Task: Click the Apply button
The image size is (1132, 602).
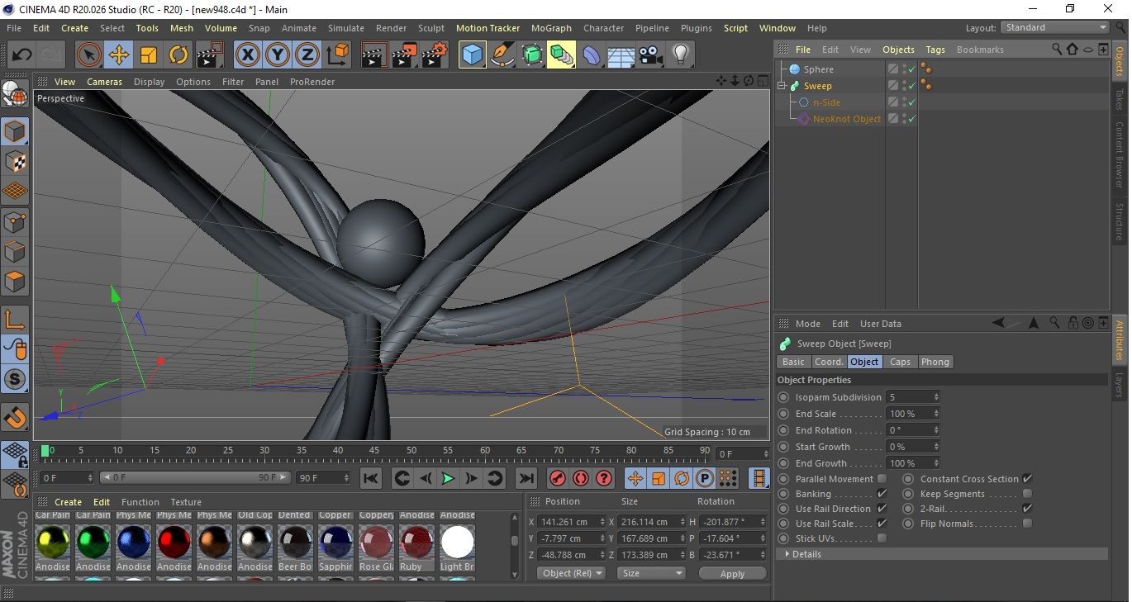Action: click(732, 573)
